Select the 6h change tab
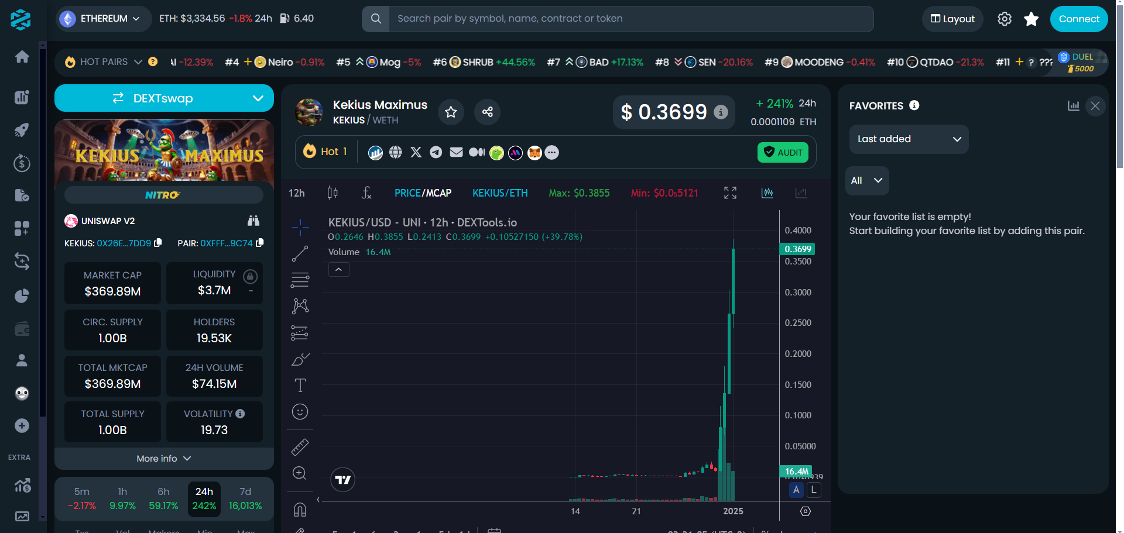 163,498
